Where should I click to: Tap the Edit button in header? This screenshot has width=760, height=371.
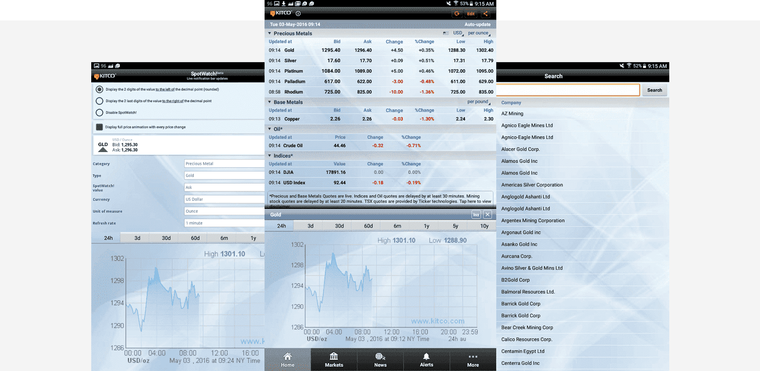point(471,14)
